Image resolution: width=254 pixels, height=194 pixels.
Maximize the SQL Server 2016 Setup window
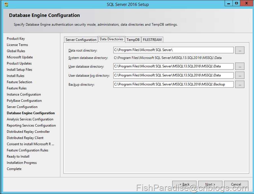click(237, 3)
